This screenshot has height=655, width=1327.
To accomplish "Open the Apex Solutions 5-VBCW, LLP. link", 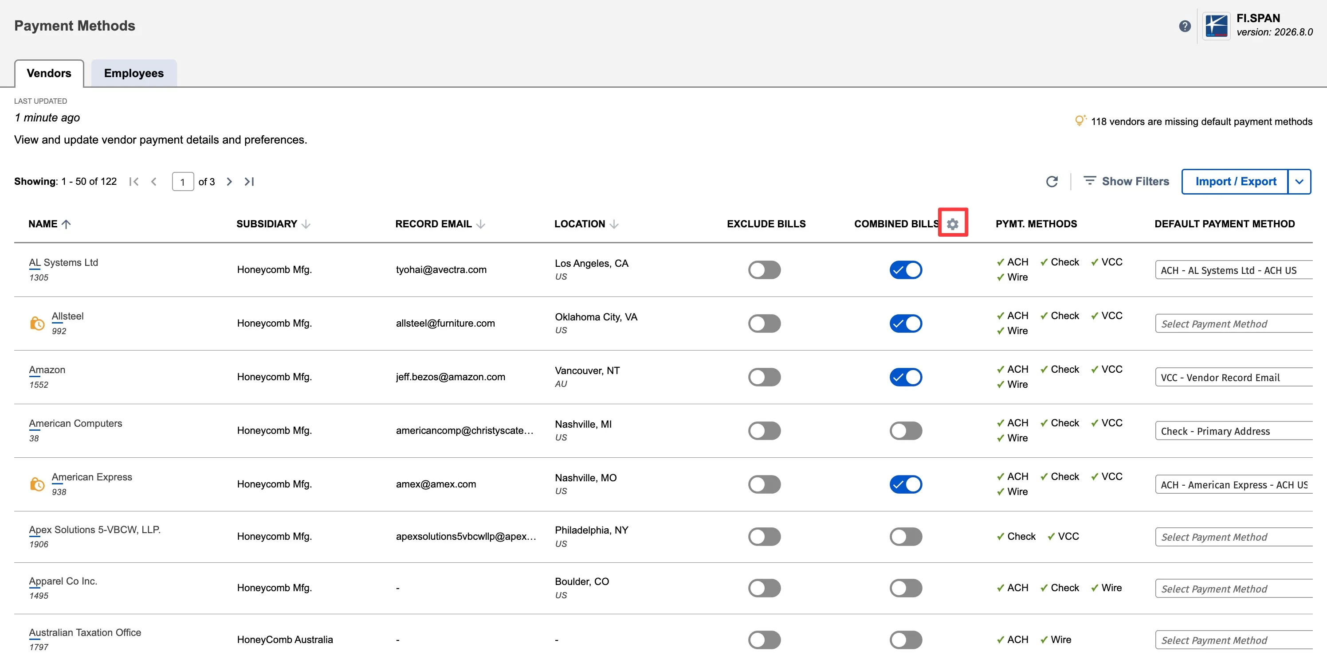I will click(x=95, y=530).
